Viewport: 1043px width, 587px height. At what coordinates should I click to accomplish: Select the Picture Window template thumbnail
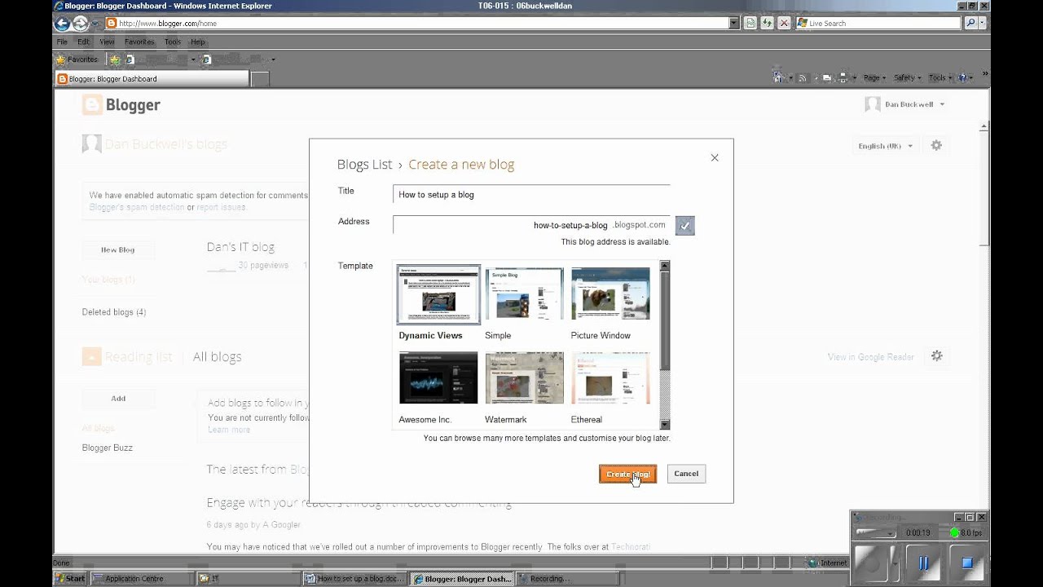610,294
